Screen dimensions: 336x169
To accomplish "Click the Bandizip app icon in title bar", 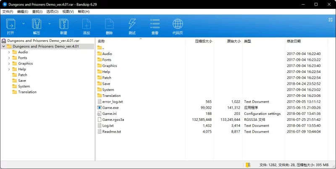I will [5, 4].
